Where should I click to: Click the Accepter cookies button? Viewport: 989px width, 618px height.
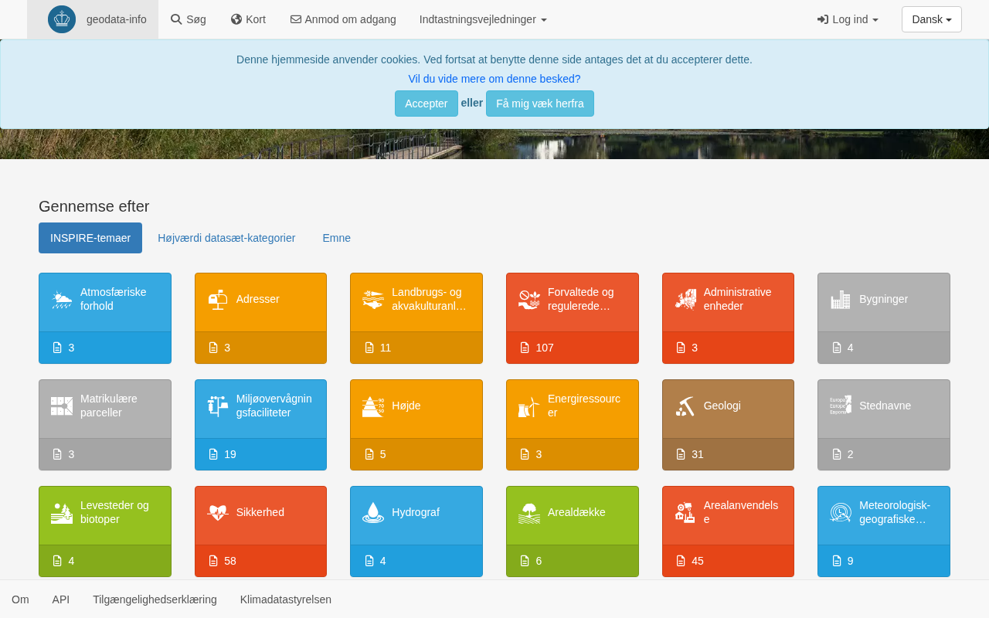[426, 104]
